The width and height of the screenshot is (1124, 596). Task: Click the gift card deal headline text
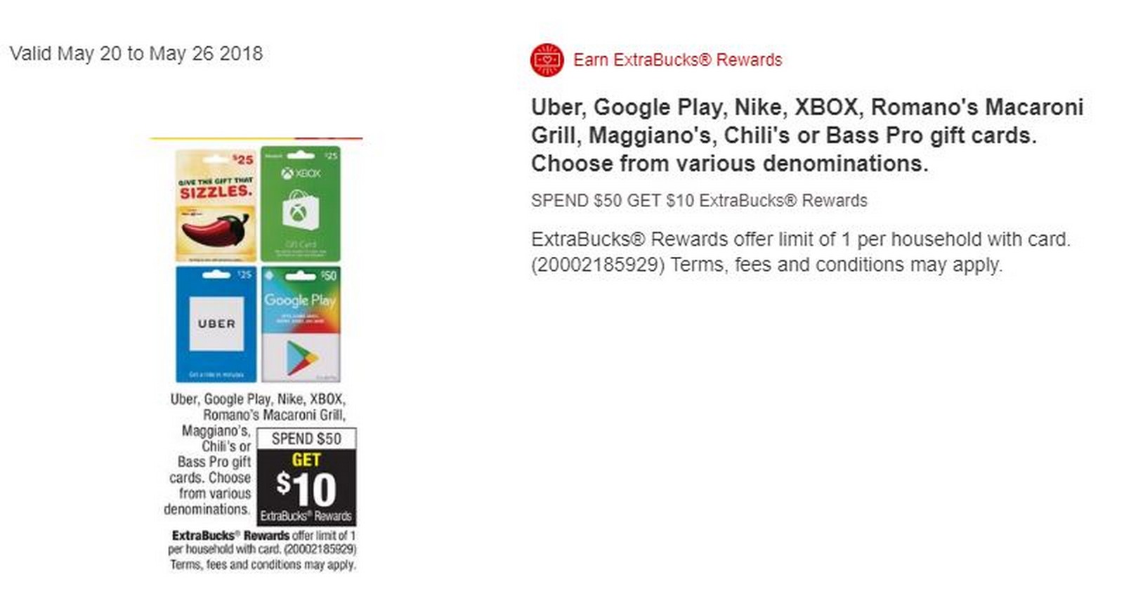click(x=807, y=135)
